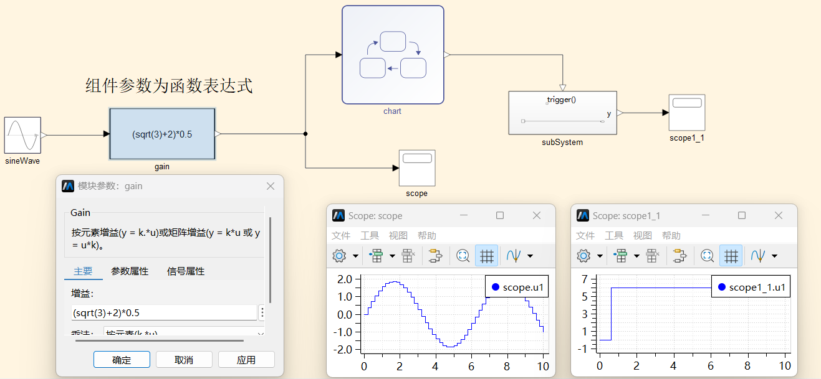
Task: Select the chart state machine block
Action: coord(393,55)
